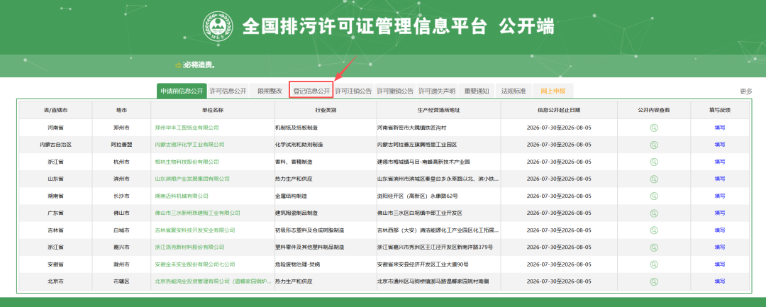The width and height of the screenshot is (766, 307).
Task: Open the 嘉兴市 row company name link
Action: point(189,247)
